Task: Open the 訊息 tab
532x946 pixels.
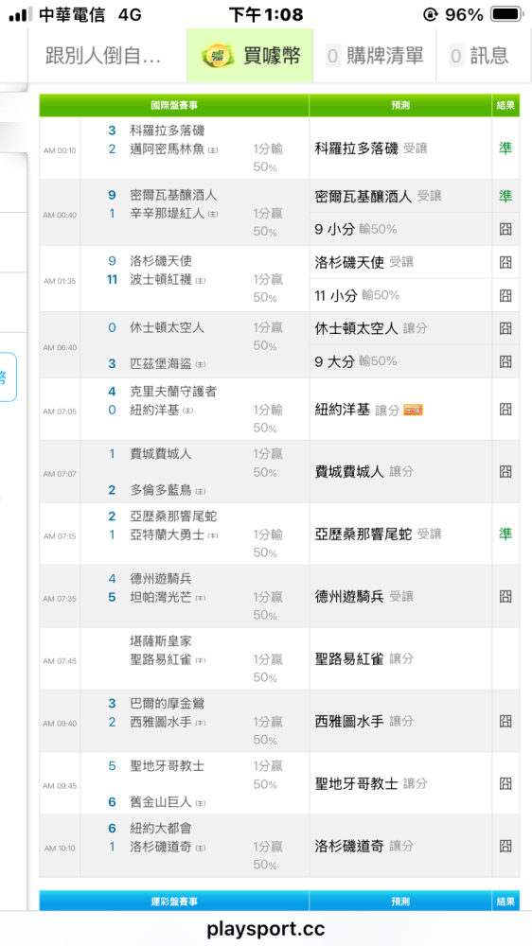Action: pos(478,56)
